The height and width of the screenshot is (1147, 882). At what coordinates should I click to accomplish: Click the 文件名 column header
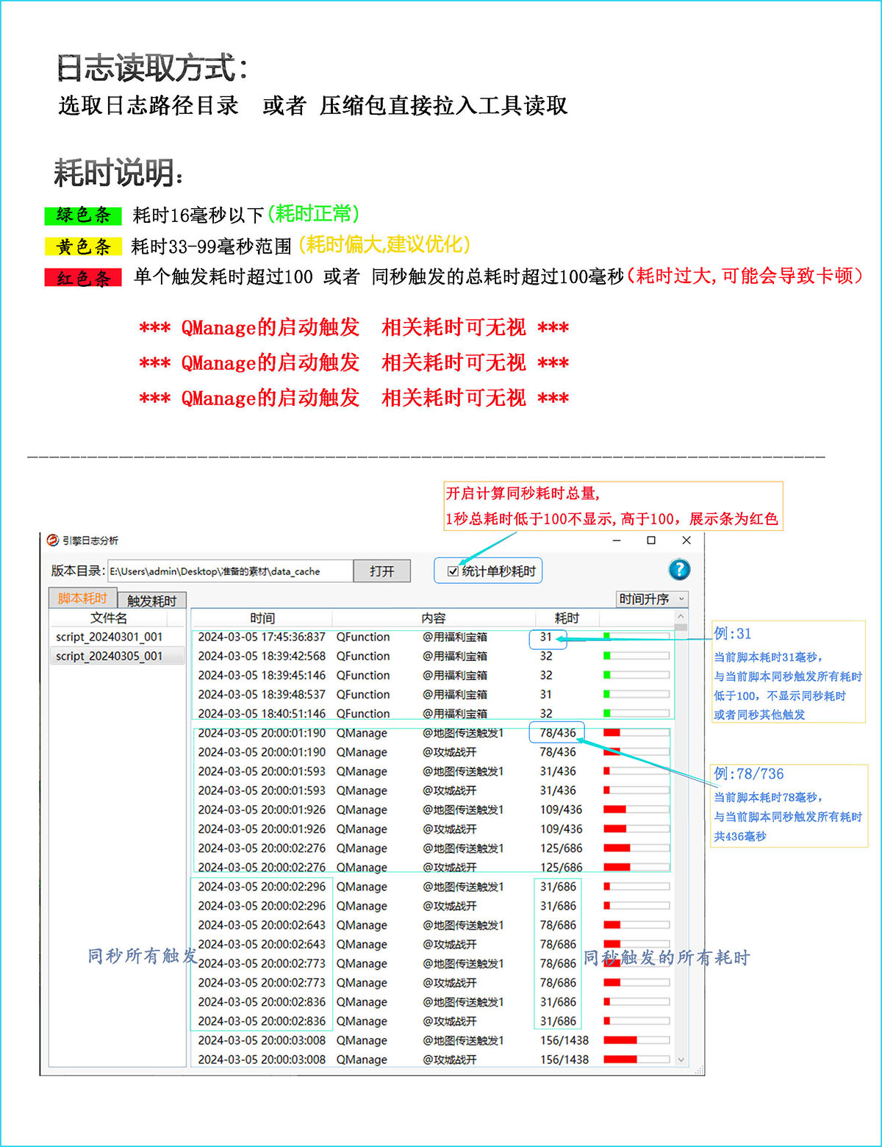click(x=109, y=618)
